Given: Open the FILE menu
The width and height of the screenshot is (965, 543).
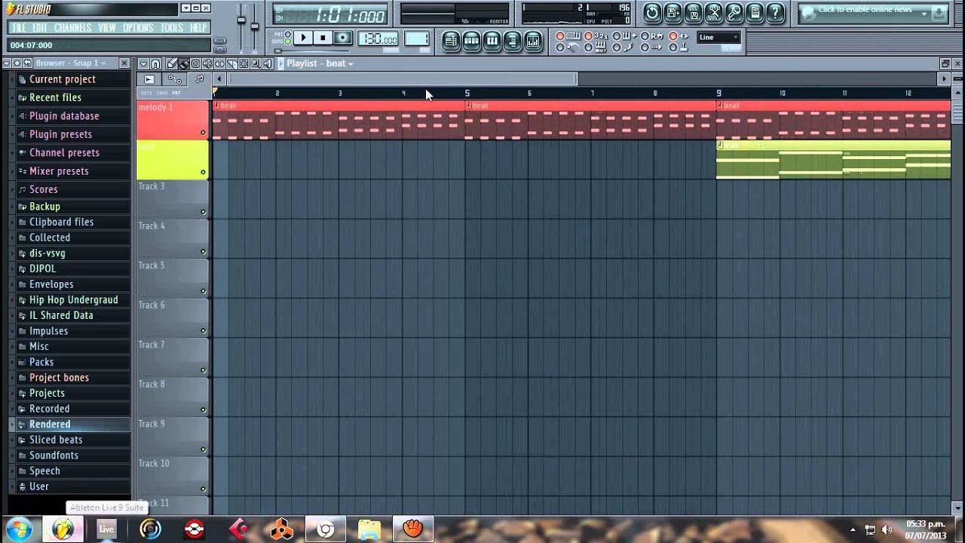Looking at the screenshot, I should (x=19, y=28).
